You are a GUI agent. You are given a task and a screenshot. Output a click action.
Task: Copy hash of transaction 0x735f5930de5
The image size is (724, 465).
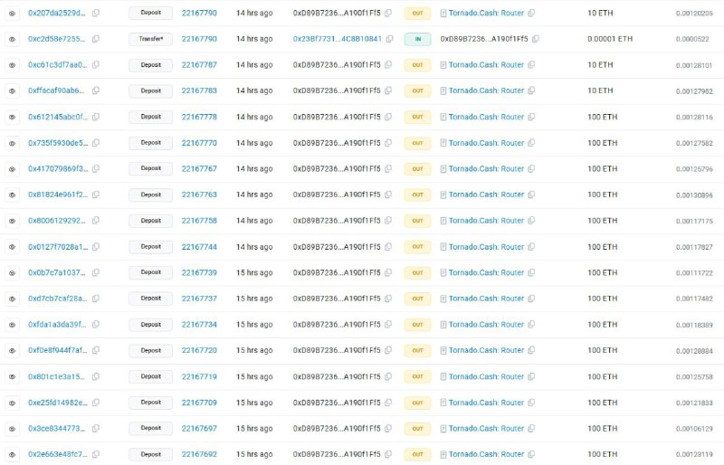[96, 143]
